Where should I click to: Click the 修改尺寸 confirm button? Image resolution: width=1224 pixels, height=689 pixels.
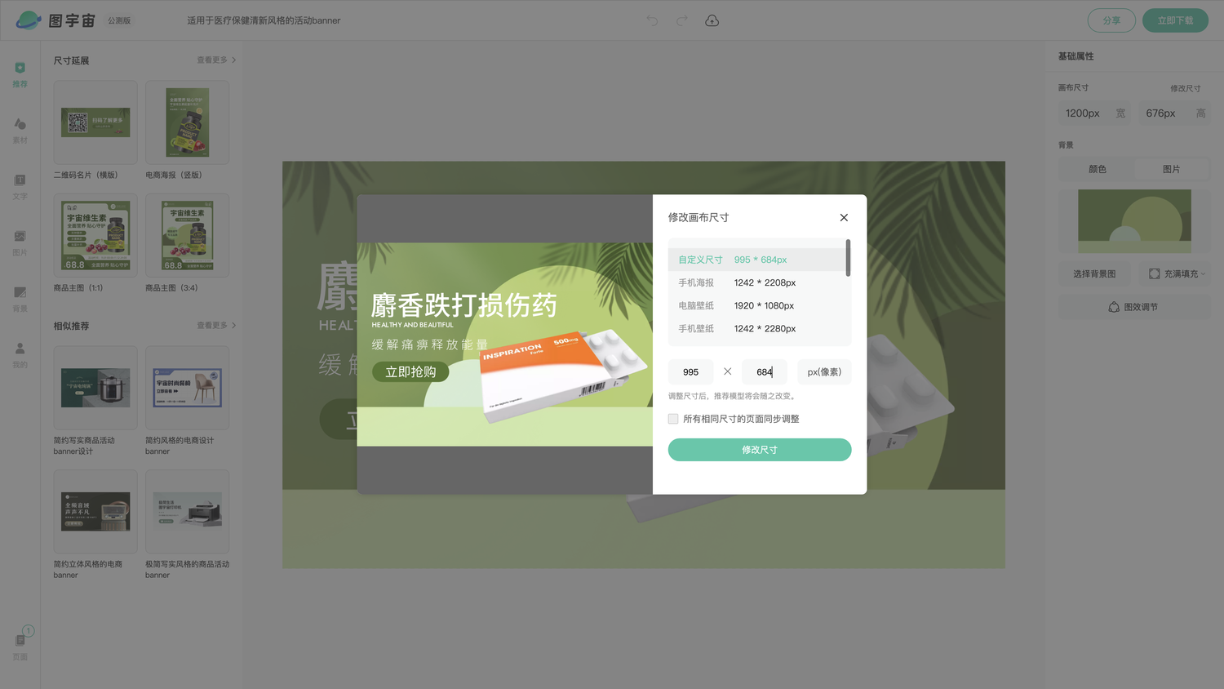[760, 450]
